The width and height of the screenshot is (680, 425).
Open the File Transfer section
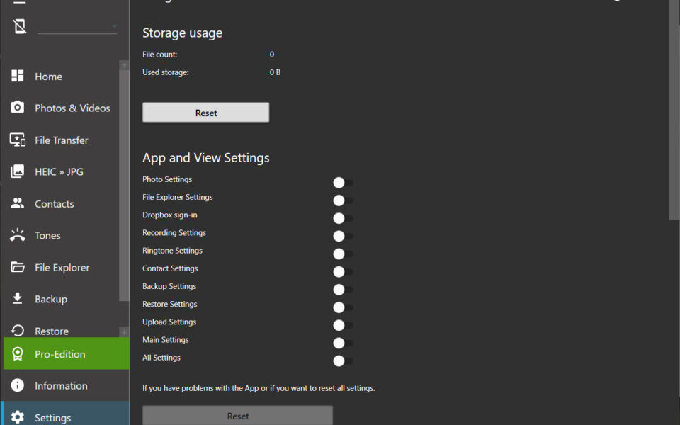(x=59, y=140)
